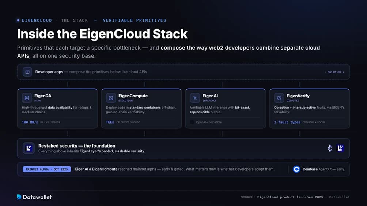The height and width of the screenshot is (206, 367).
Task: Click the 'provable + social' text
Action: click(314, 122)
